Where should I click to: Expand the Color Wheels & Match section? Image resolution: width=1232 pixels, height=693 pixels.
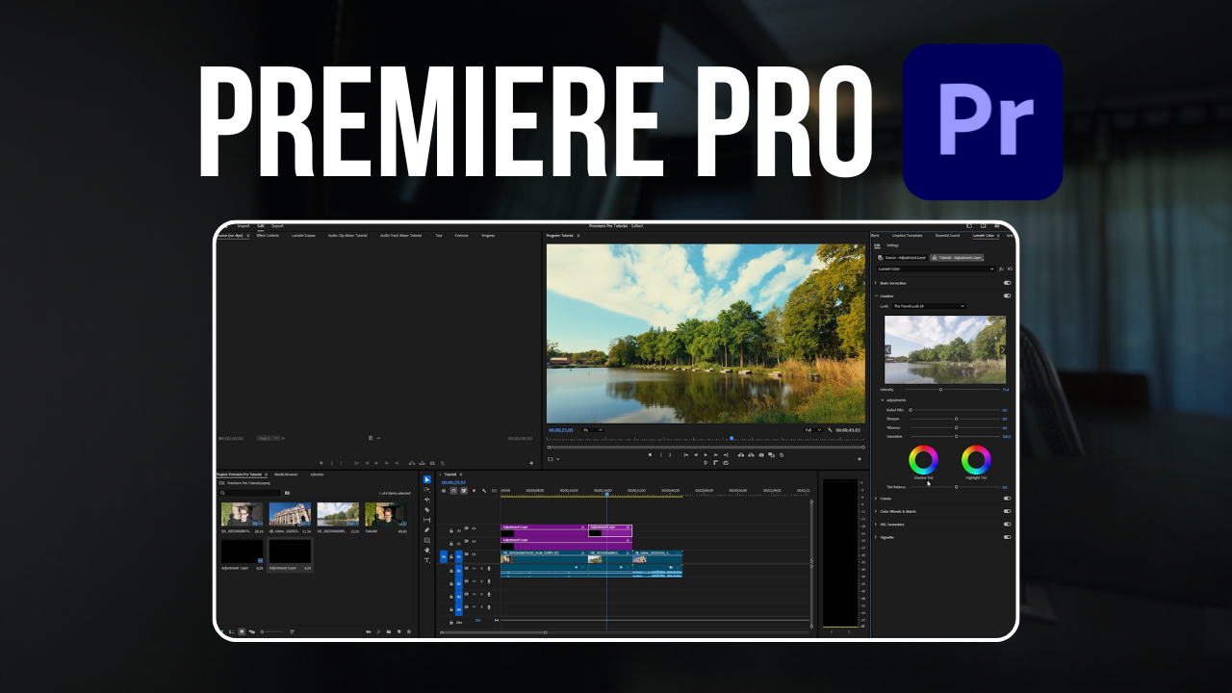876,511
